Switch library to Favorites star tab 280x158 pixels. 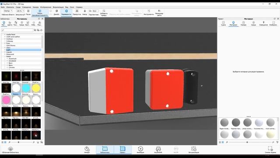click(x=34, y=23)
